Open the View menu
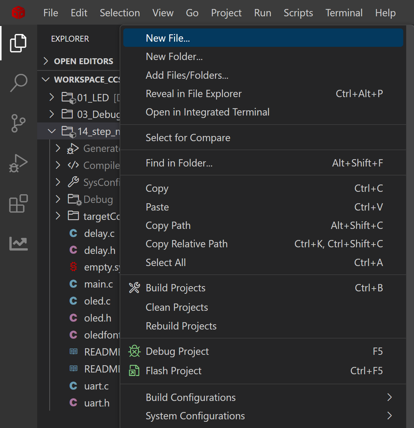Image resolution: width=414 pixels, height=428 pixels. (x=163, y=13)
